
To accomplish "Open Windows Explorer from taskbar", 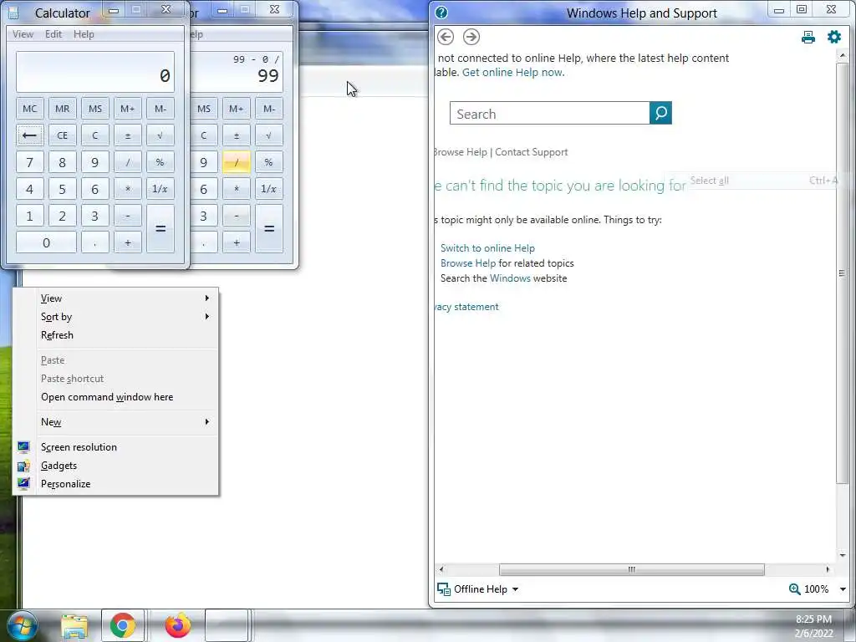I will 74,625.
